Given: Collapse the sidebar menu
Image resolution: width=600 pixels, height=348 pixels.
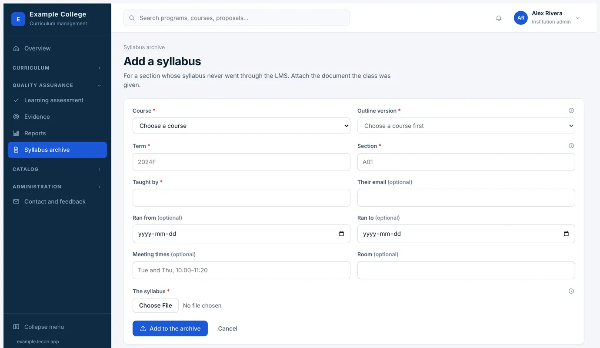Looking at the screenshot, I should tap(57, 327).
